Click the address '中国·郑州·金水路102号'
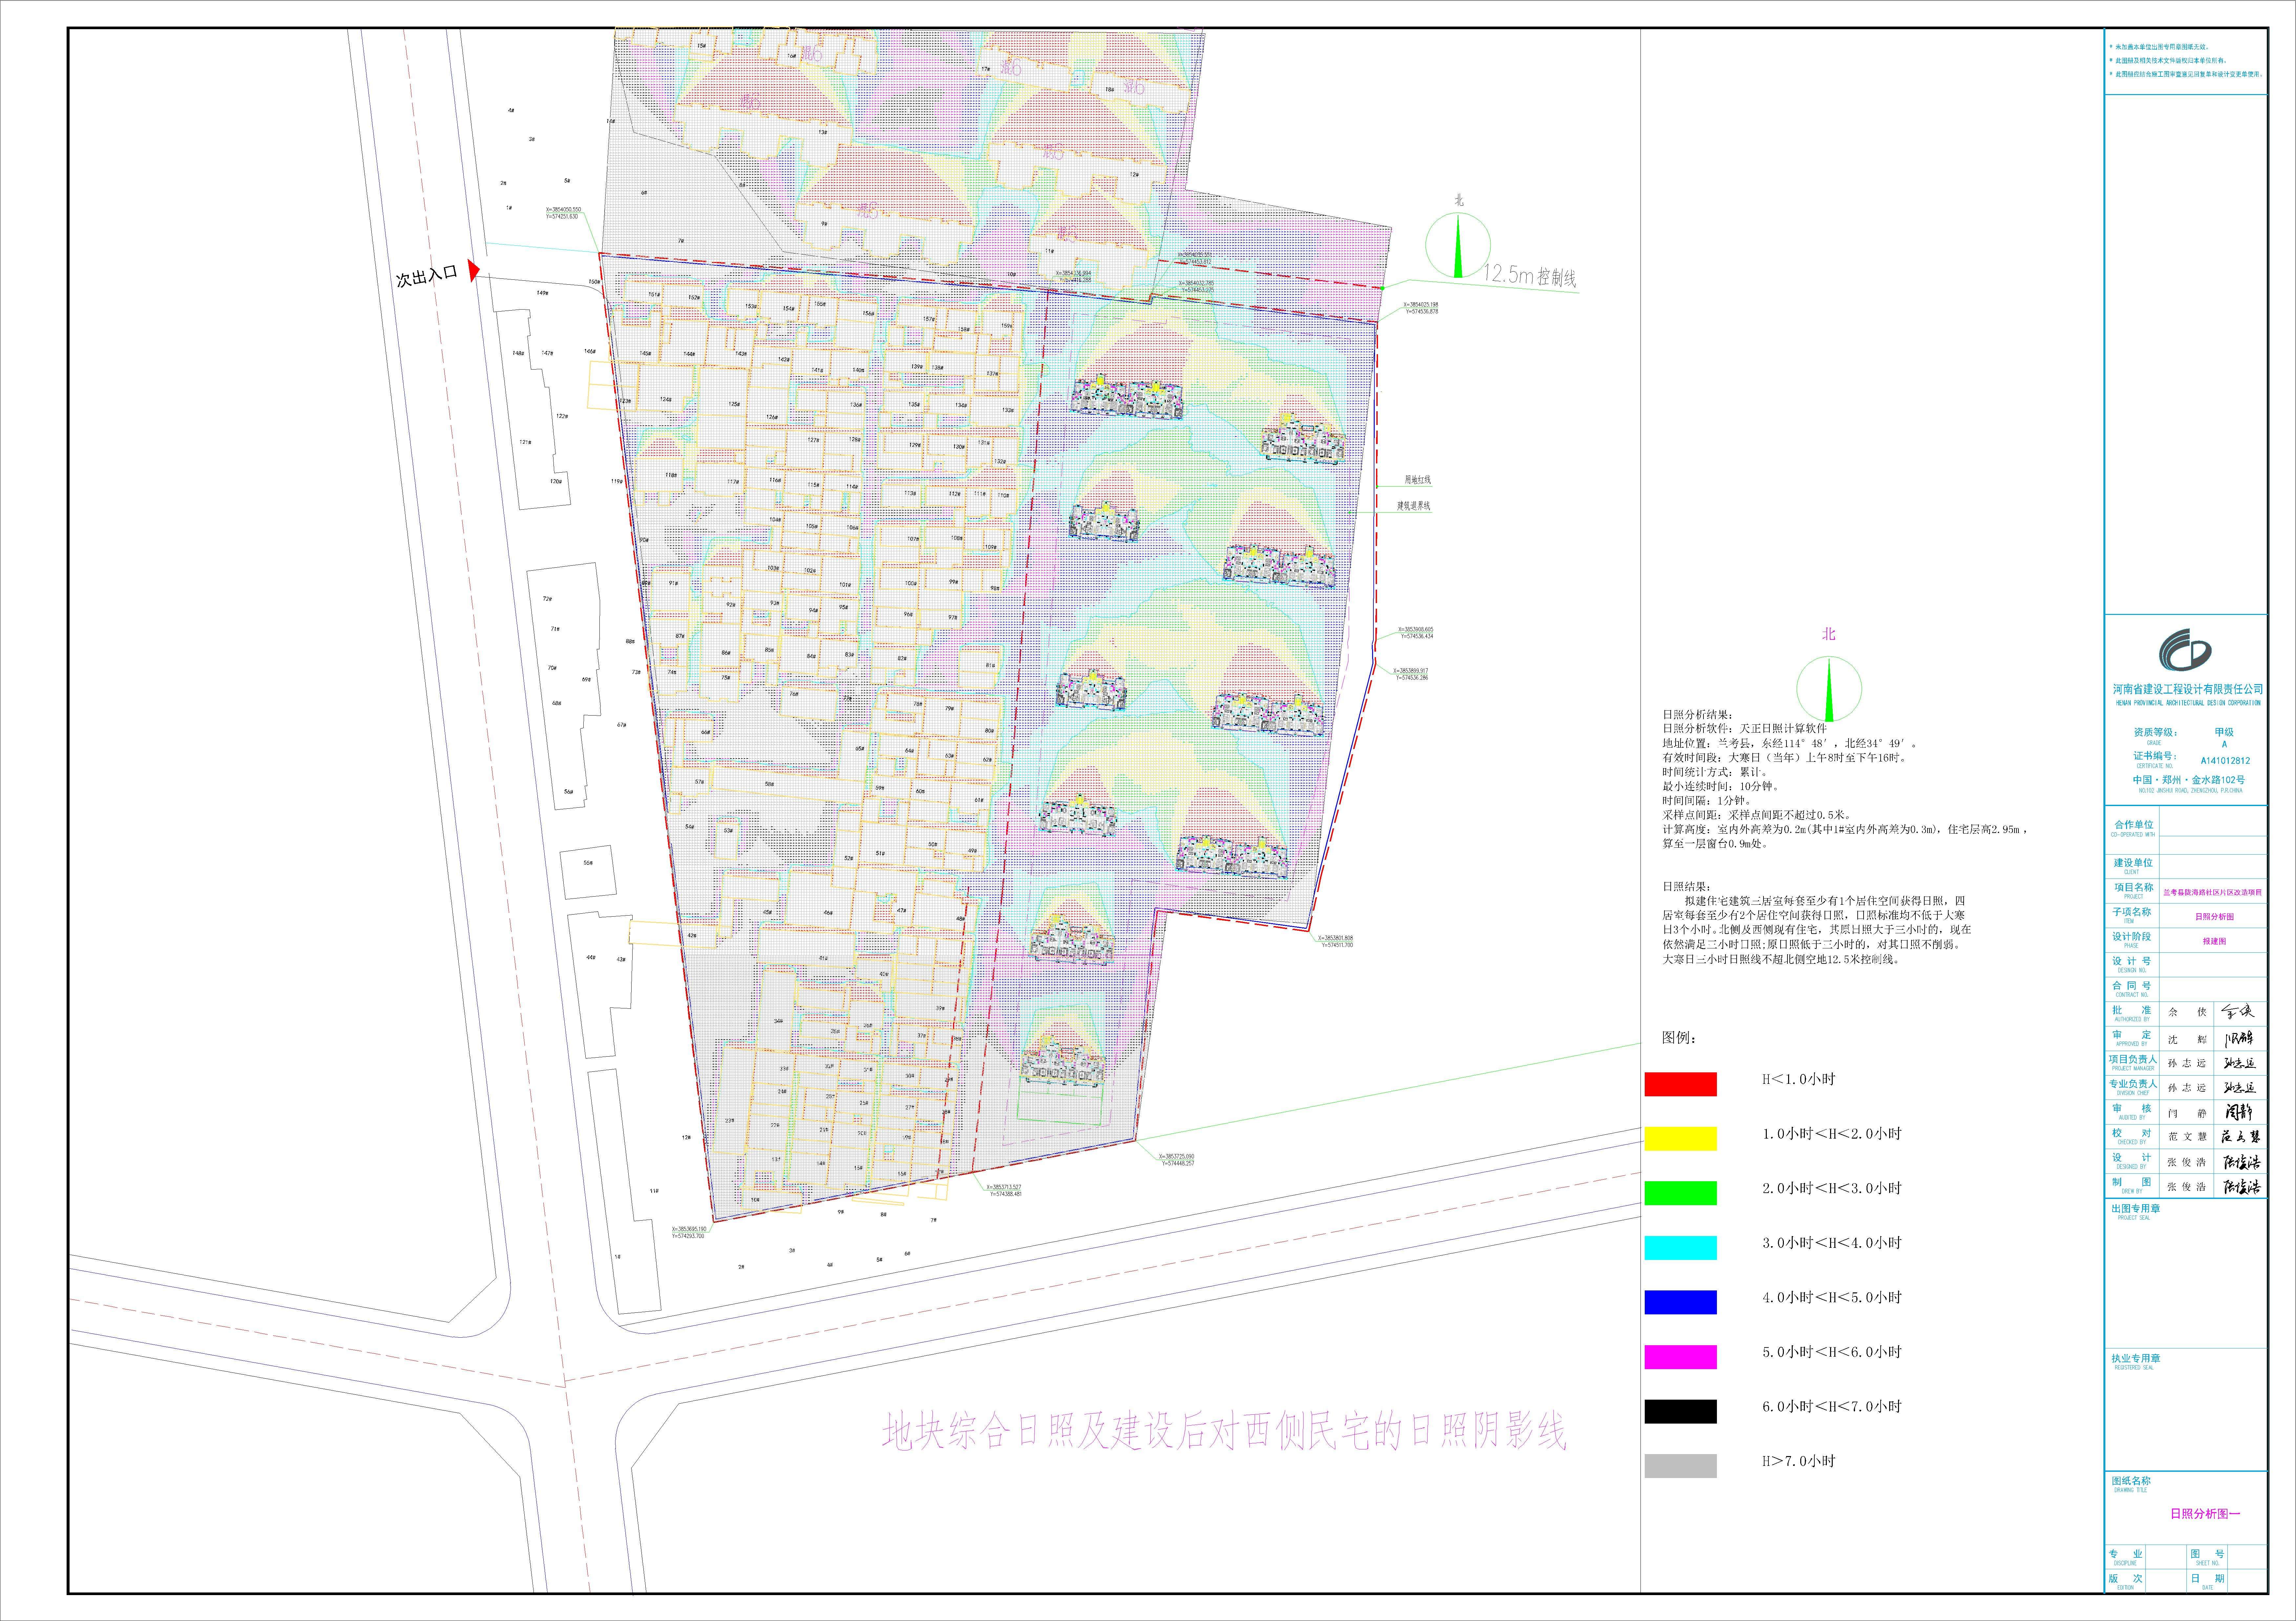 click(2189, 780)
